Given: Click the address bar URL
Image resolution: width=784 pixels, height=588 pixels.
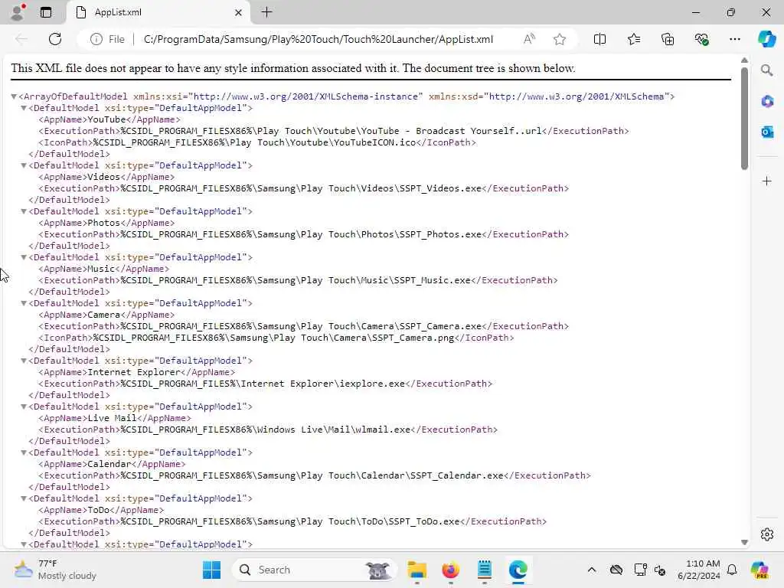Looking at the screenshot, I should tap(318, 39).
